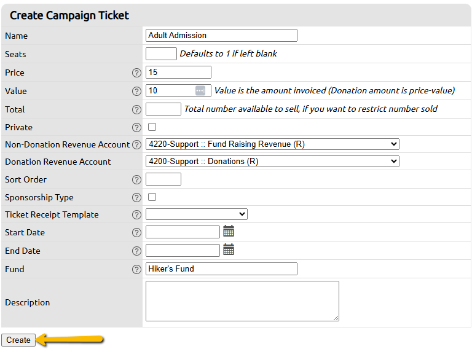Show help for Non-Donation Revenue Account
The width and height of the screenshot is (472, 349).
[x=136, y=145]
